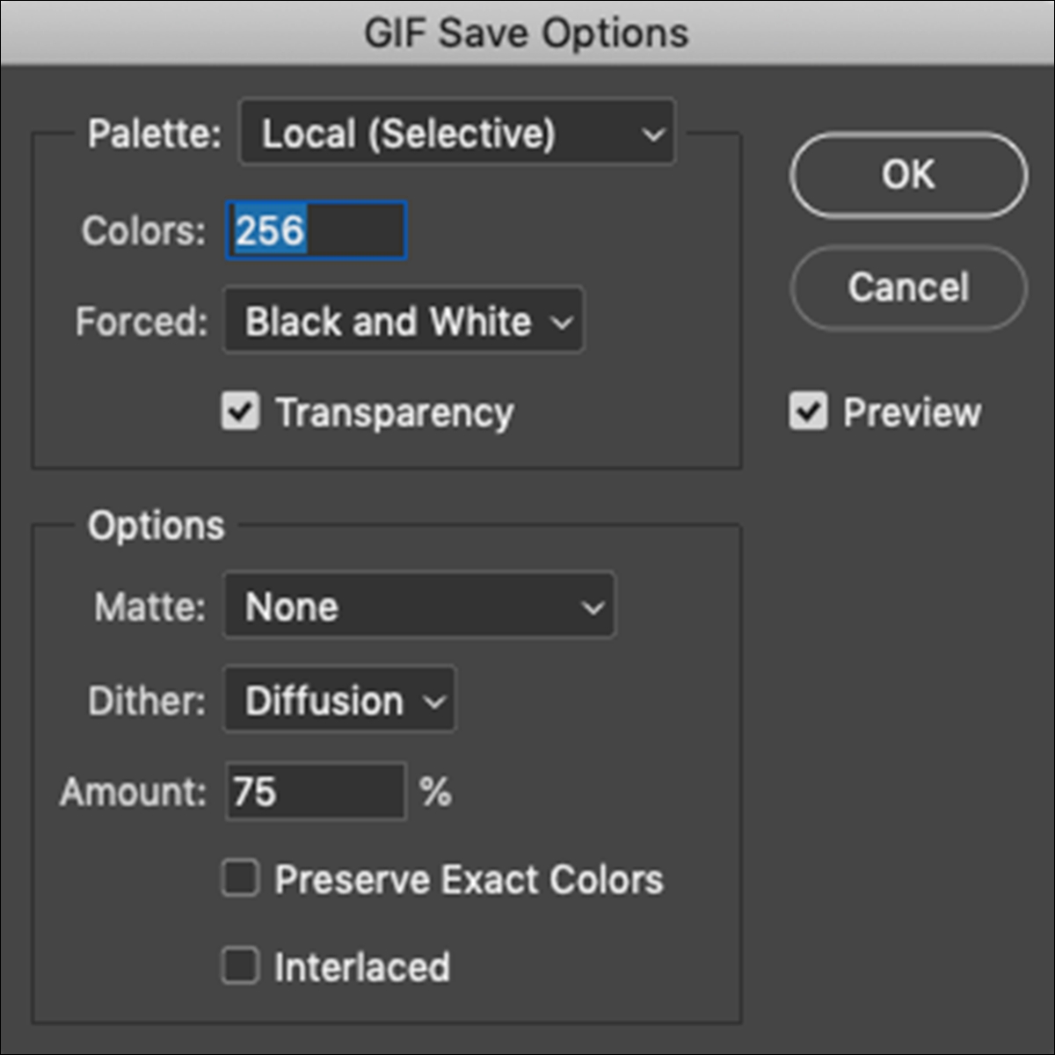Click the Colors field showing 256

pos(316,231)
